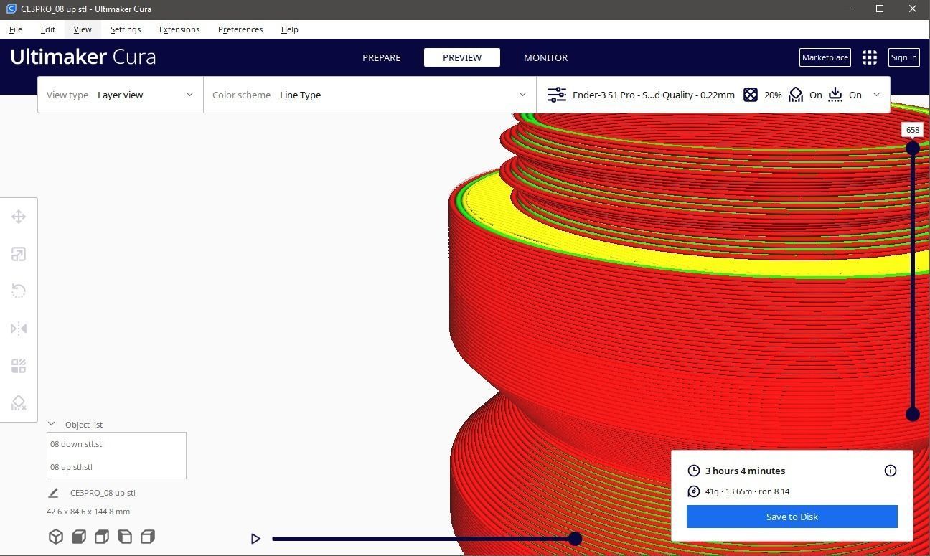Viewport: 930px width, 556px height.
Task: Switch to left side view cube
Action: [125, 537]
